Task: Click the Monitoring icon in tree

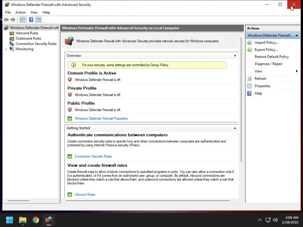Action: (12, 49)
